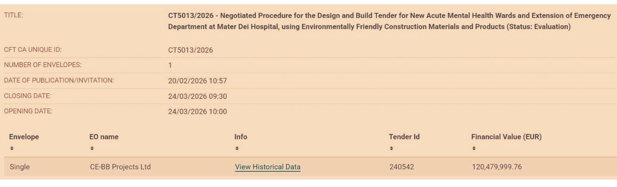Click the closing date value 24/03/2026 09:30
The width and height of the screenshot is (617, 187).
(198, 96)
